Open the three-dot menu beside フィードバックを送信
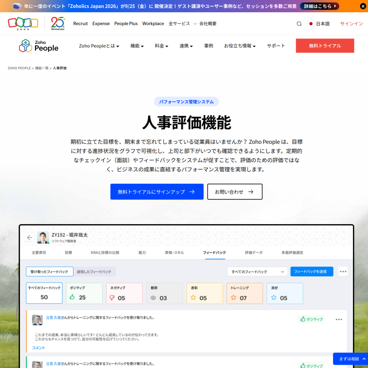Screen dimensions: 368x368 [343, 272]
